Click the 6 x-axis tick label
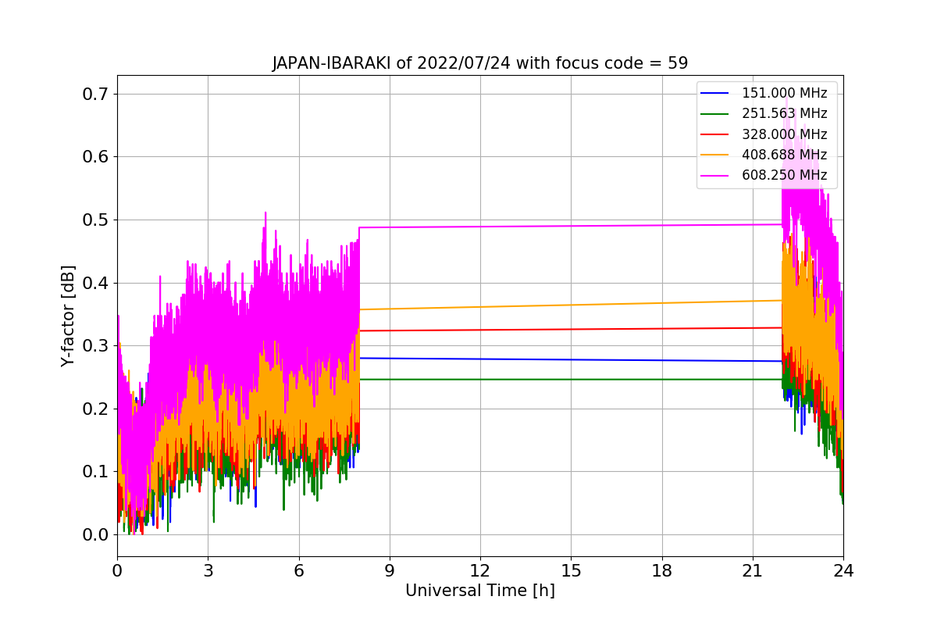 click(298, 570)
